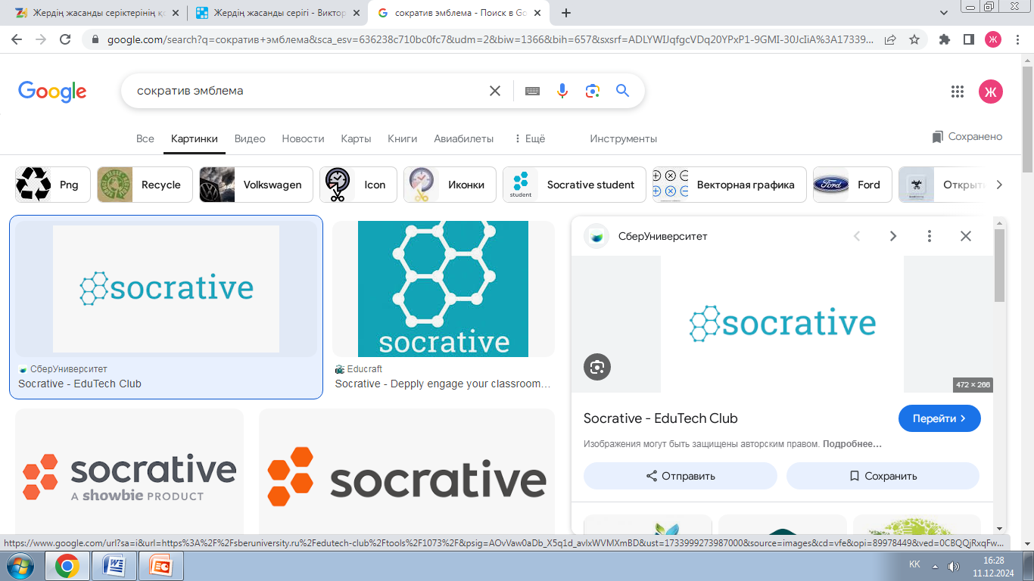This screenshot has height=581, width=1034.
Task: Open PowerPoint from the taskbar
Action: (161, 566)
